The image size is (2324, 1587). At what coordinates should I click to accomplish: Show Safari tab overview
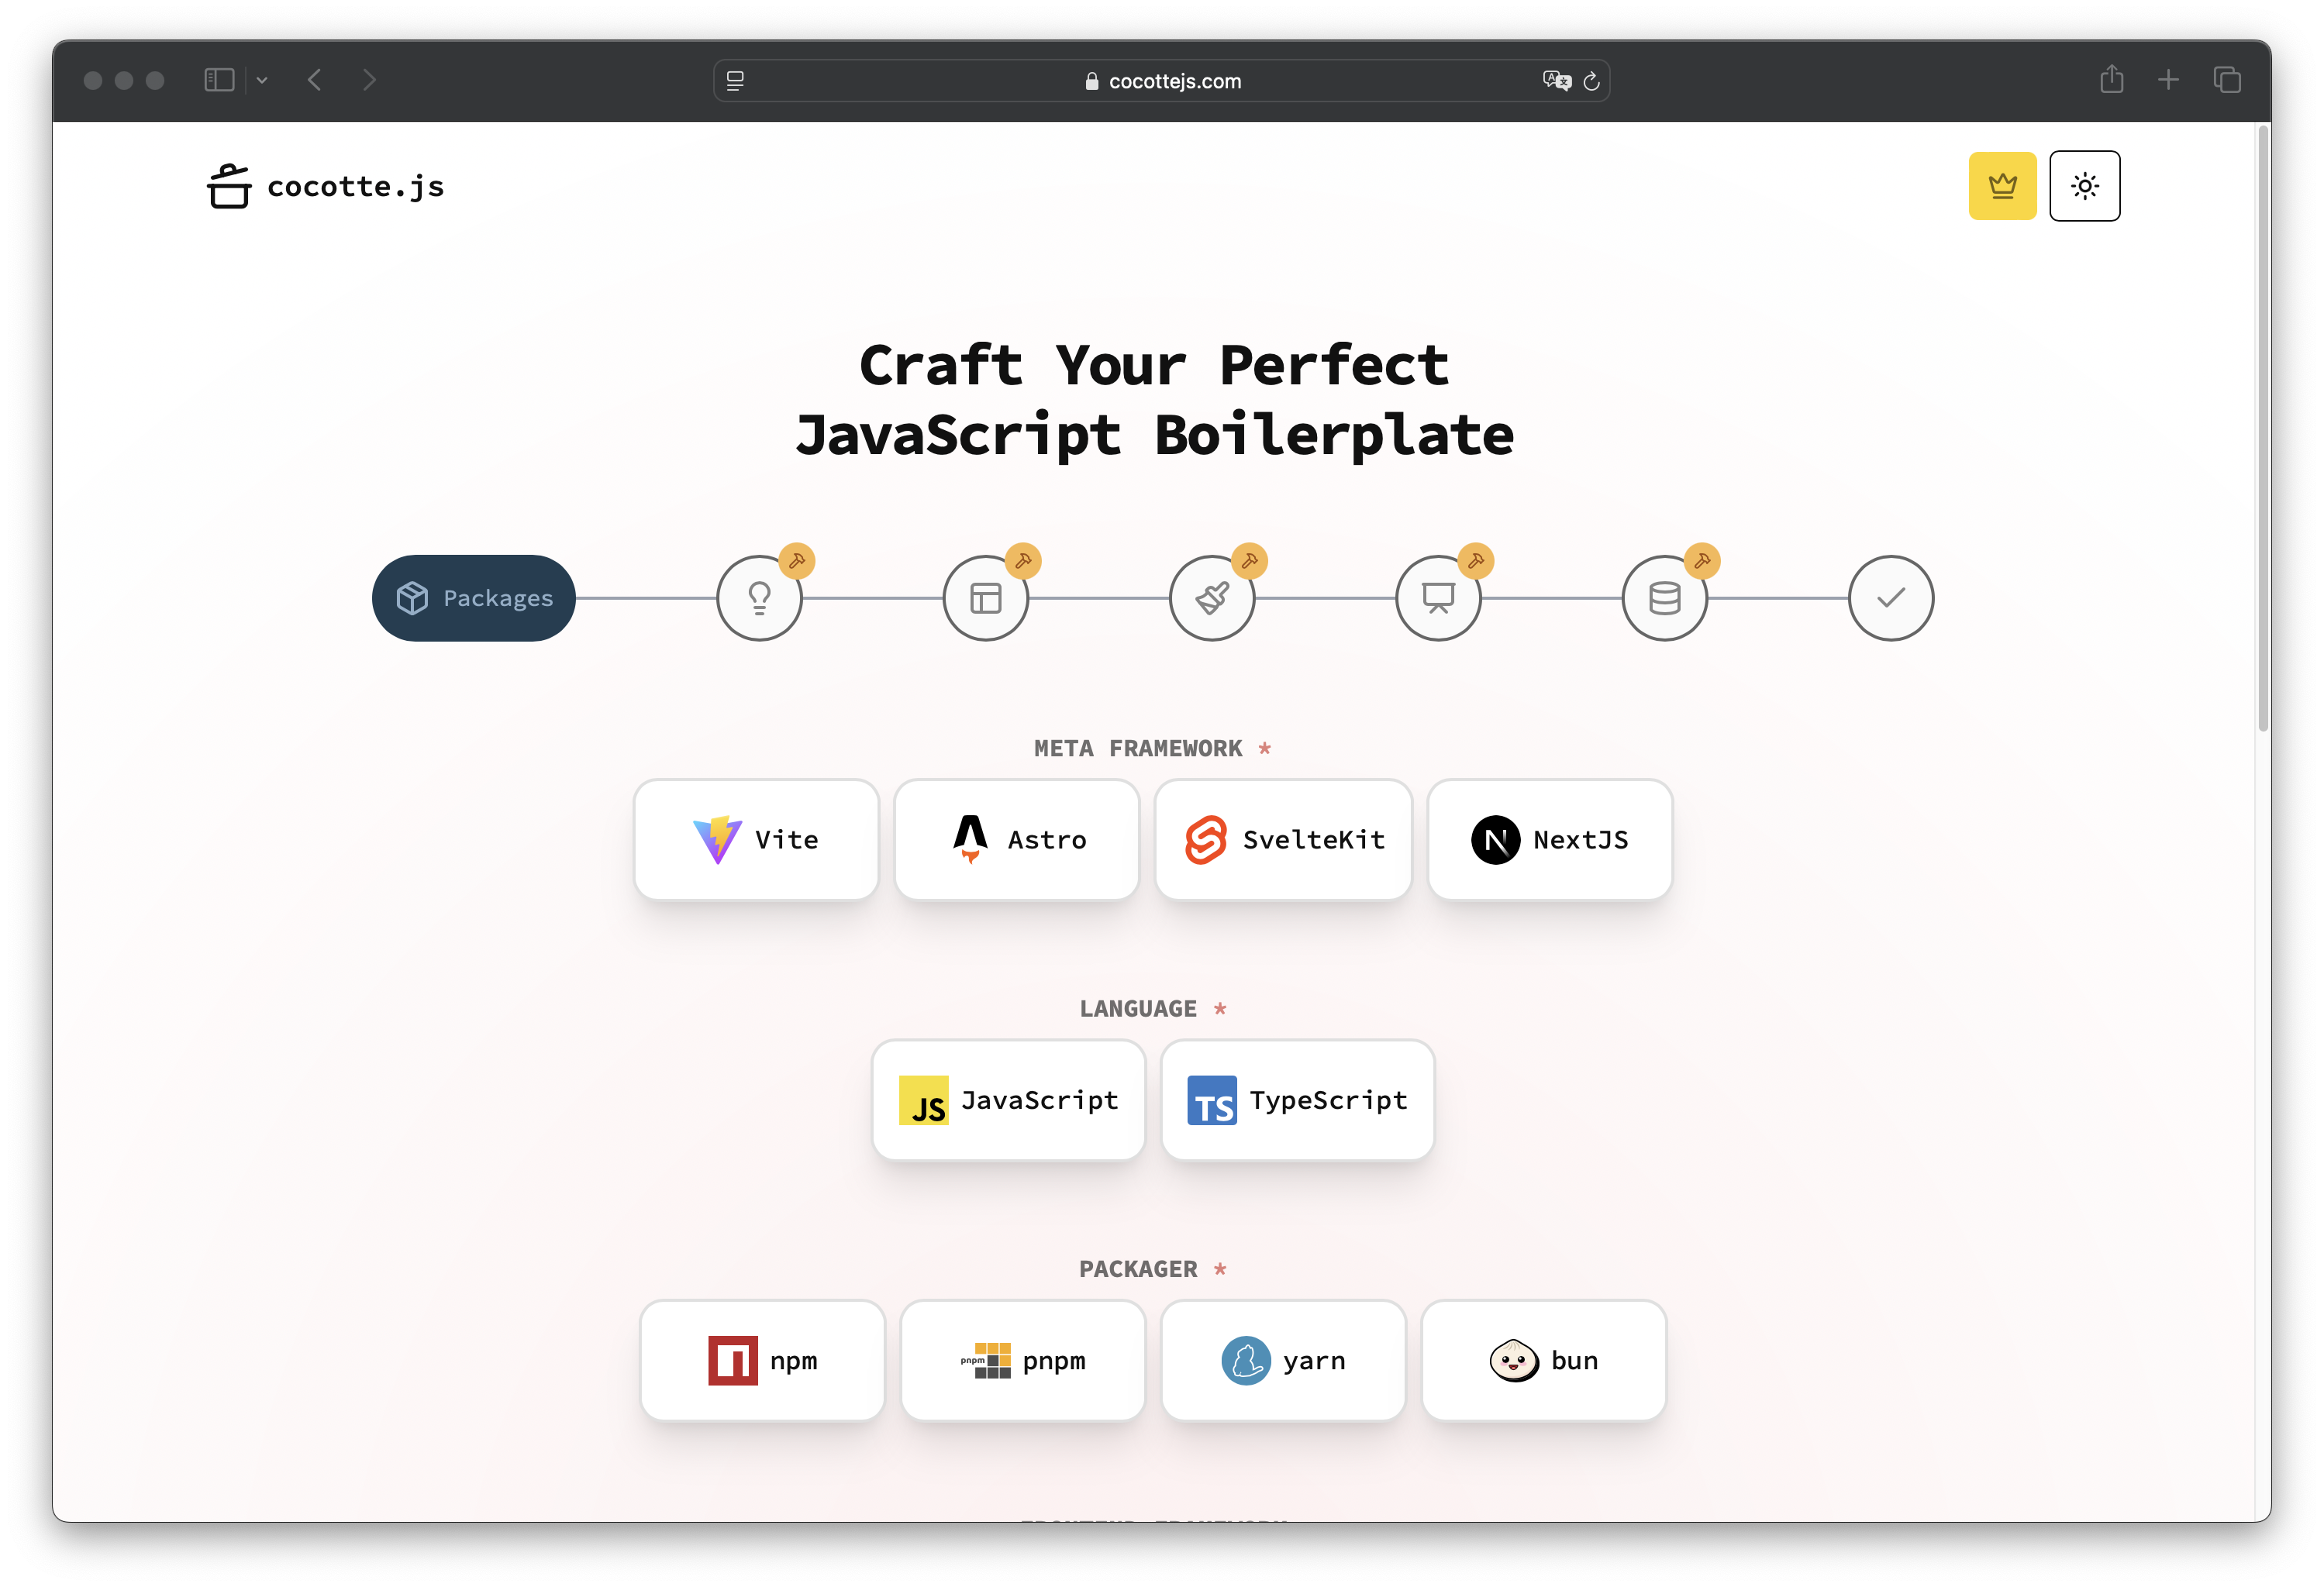pos(2227,80)
